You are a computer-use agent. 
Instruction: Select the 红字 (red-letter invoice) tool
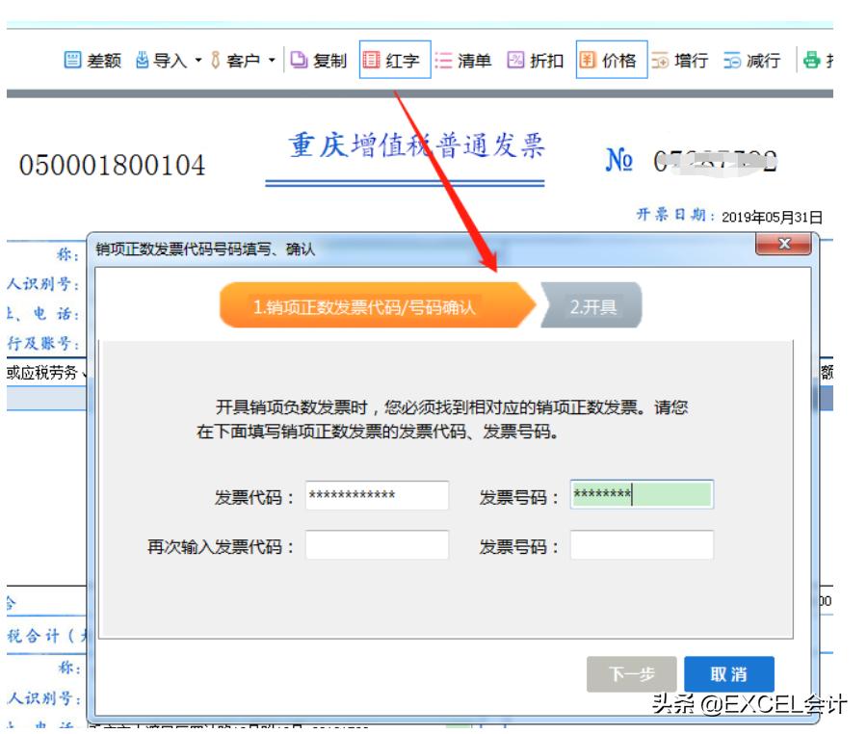pos(389,62)
